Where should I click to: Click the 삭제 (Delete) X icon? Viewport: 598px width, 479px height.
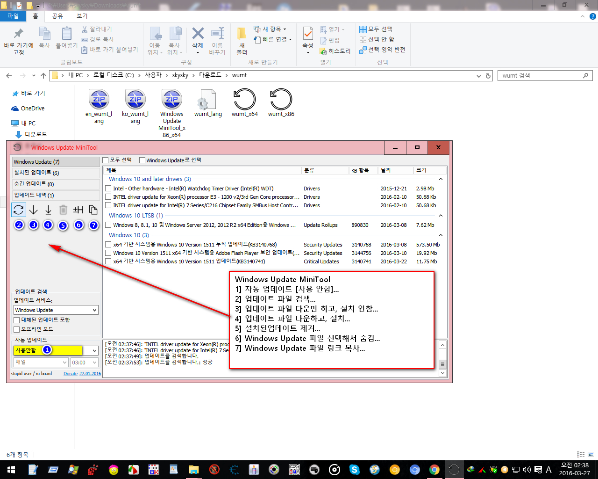(198, 34)
